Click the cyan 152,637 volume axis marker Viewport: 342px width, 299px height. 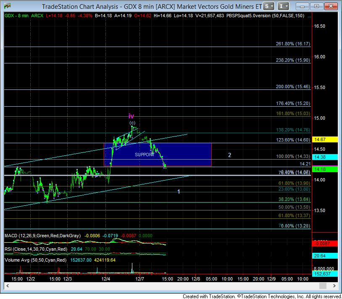pyautogui.click(x=325, y=274)
